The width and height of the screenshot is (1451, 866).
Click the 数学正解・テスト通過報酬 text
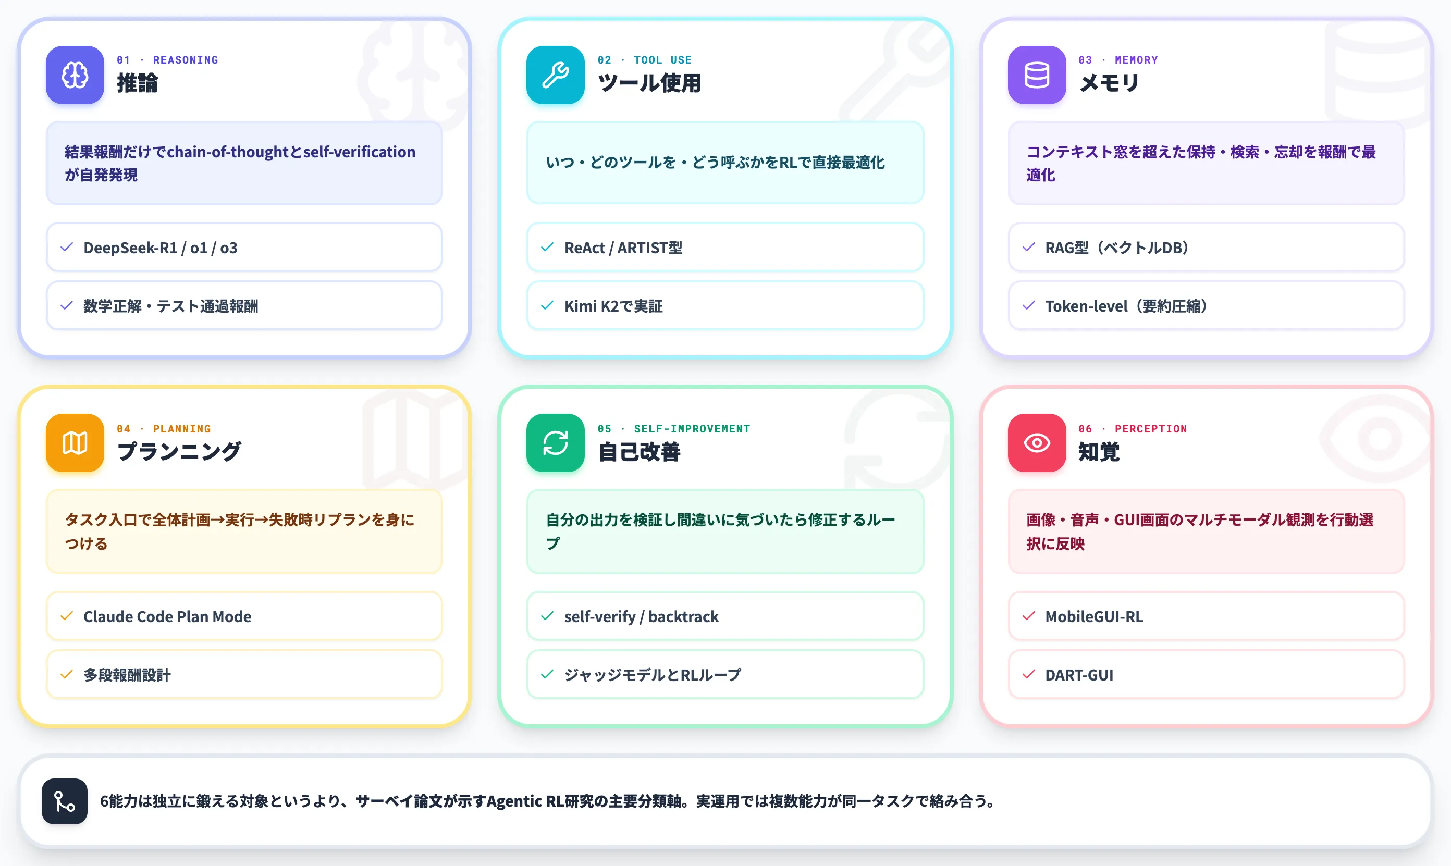(x=170, y=306)
